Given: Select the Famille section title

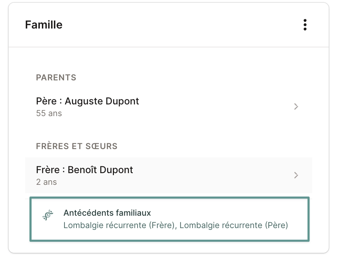Looking at the screenshot, I should (44, 24).
